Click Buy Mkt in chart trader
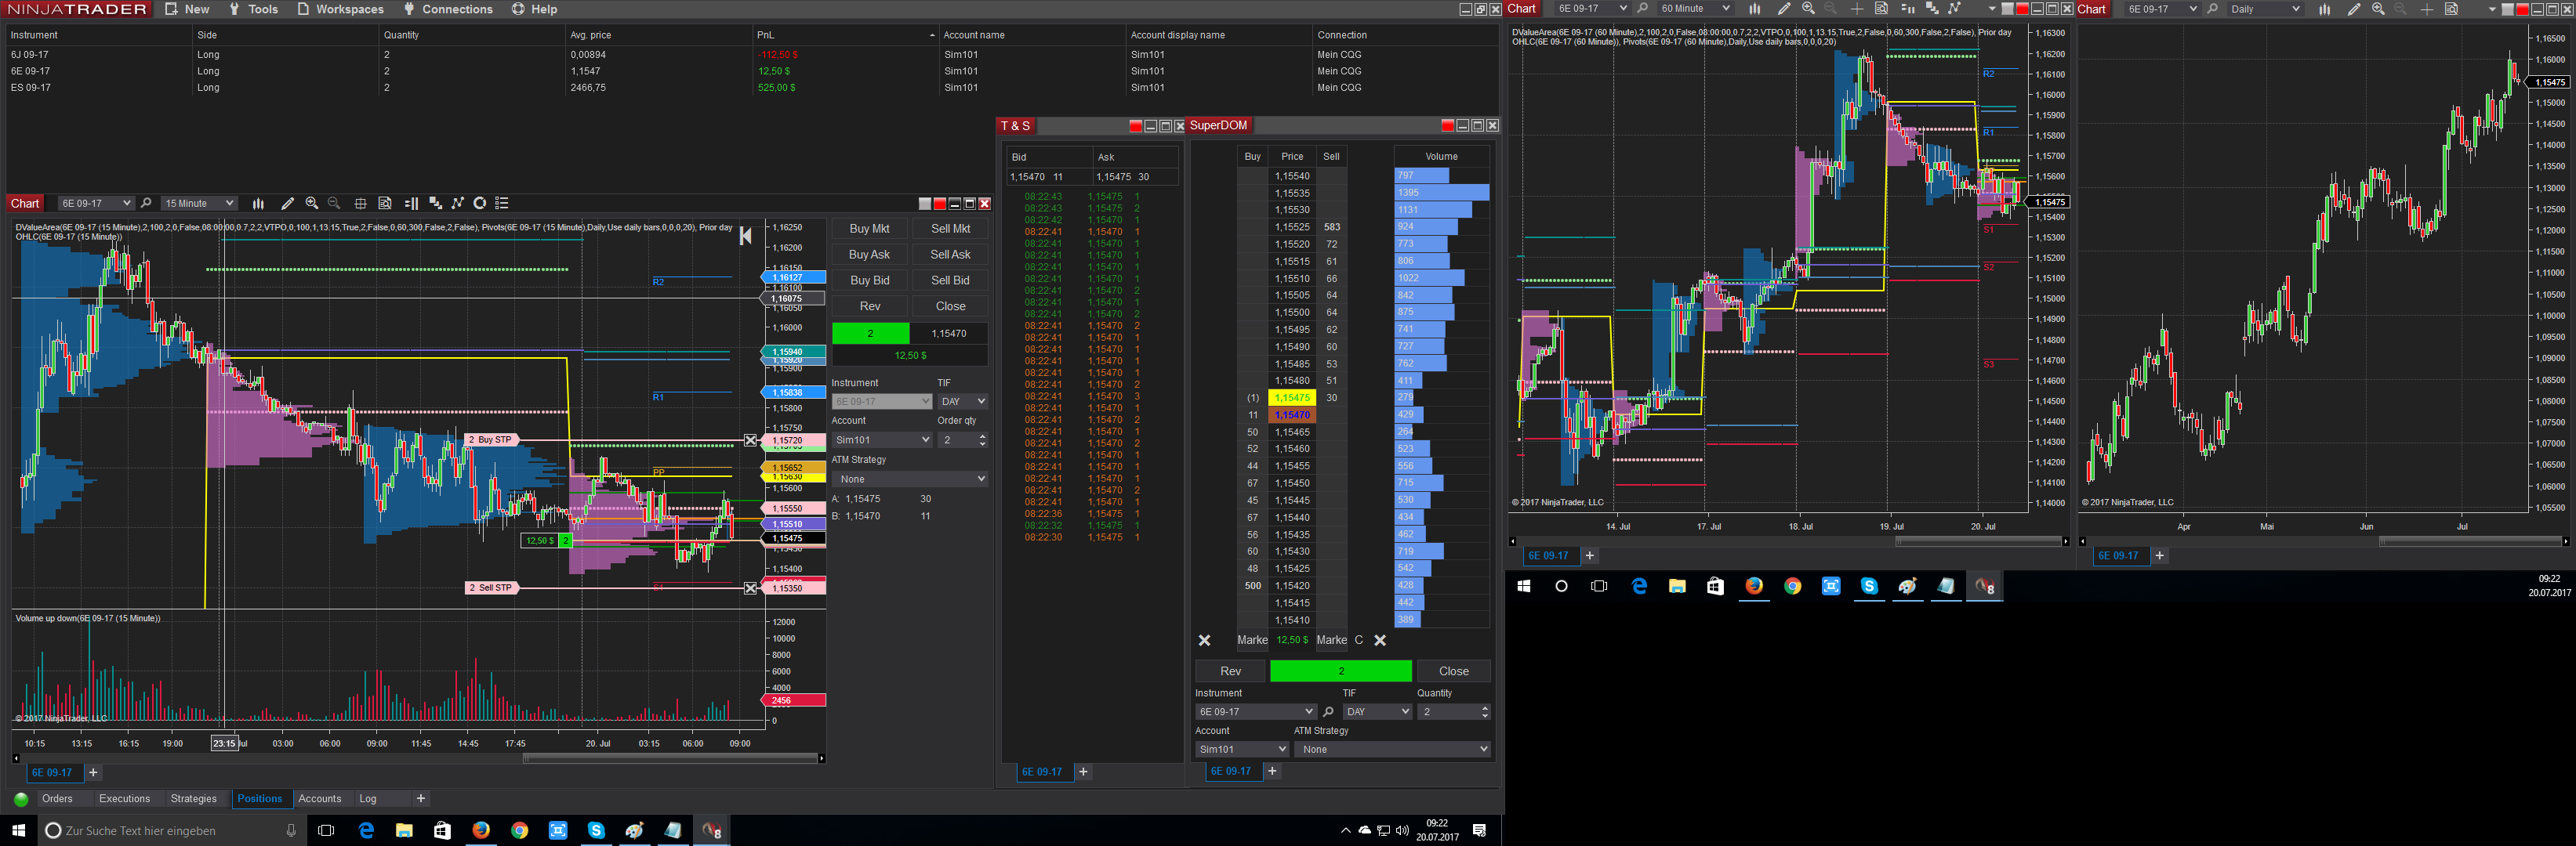2576x846 pixels. [x=870, y=229]
